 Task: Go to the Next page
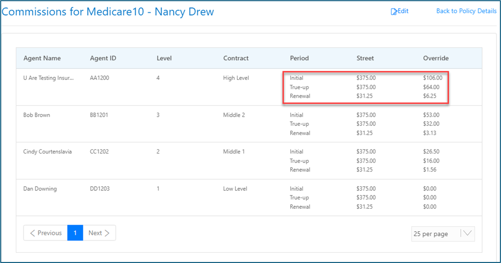click(x=99, y=233)
